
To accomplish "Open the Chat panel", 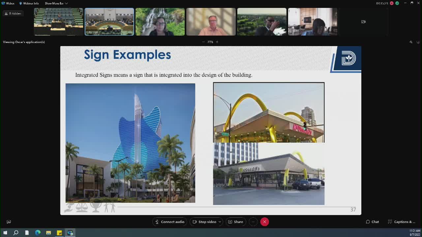I will click(x=372, y=222).
